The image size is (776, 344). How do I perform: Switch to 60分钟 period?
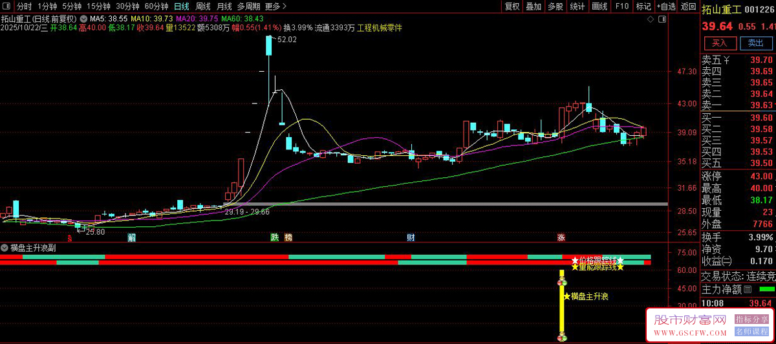156,6
